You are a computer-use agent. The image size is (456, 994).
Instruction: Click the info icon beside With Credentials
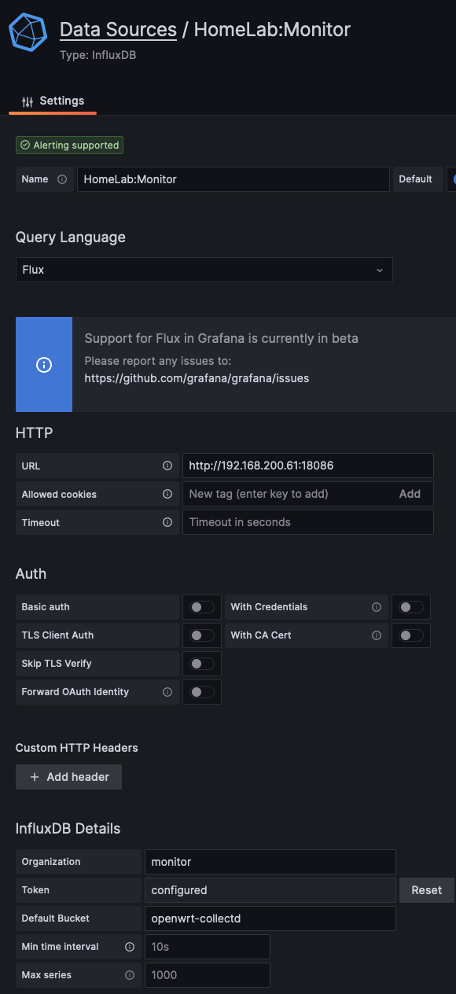point(377,607)
